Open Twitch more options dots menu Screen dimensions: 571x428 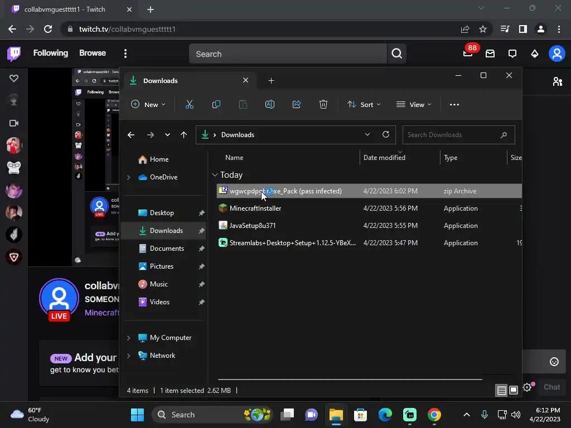(125, 54)
